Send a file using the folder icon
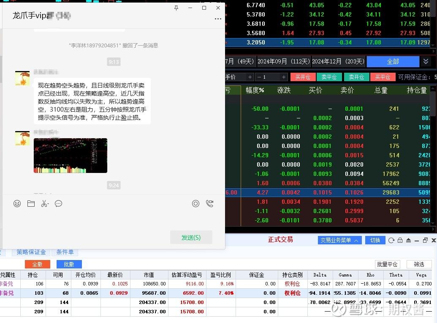 tap(31, 203)
